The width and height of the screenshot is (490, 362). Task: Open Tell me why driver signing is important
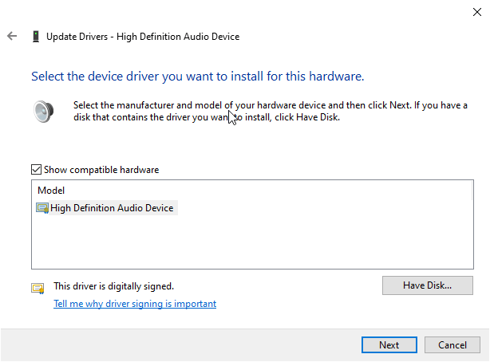click(134, 304)
